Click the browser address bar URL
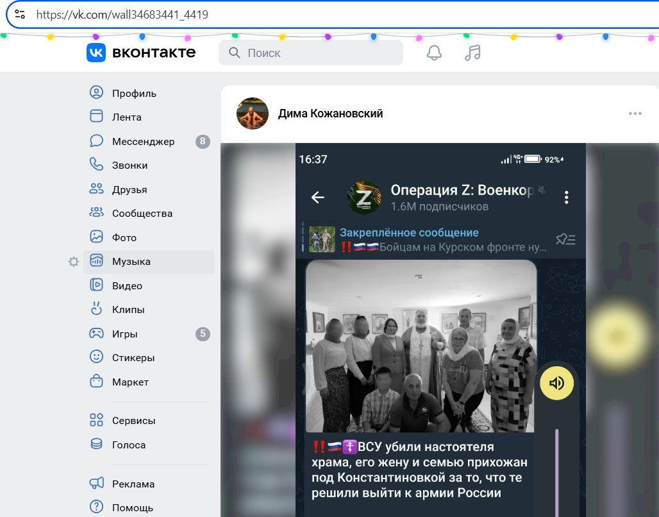Viewport: 659px width, 517px height. 122,14
